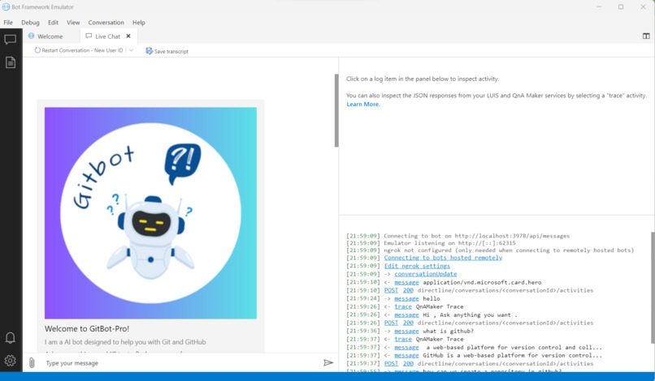The height and width of the screenshot is (381, 655).
Task: Open the resources document sidebar icon
Action: coord(11,62)
